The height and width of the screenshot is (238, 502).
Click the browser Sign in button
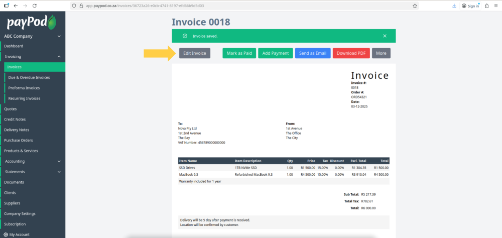click(470, 6)
